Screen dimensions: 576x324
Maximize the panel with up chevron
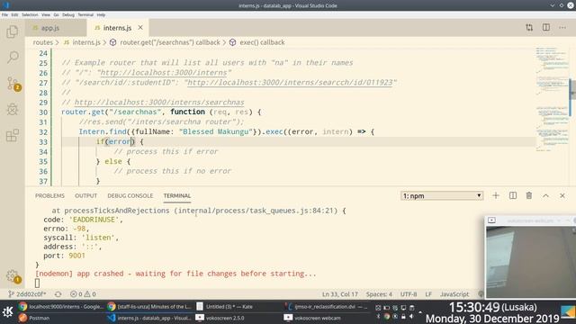click(545, 195)
